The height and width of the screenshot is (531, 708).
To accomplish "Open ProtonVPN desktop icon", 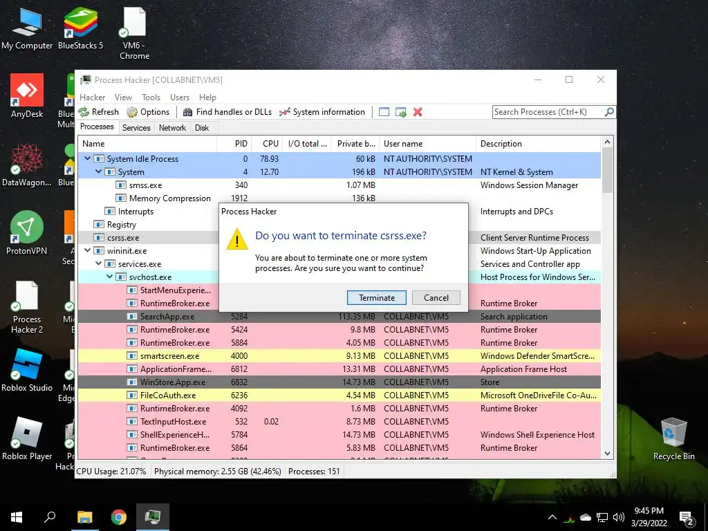I will (27, 232).
